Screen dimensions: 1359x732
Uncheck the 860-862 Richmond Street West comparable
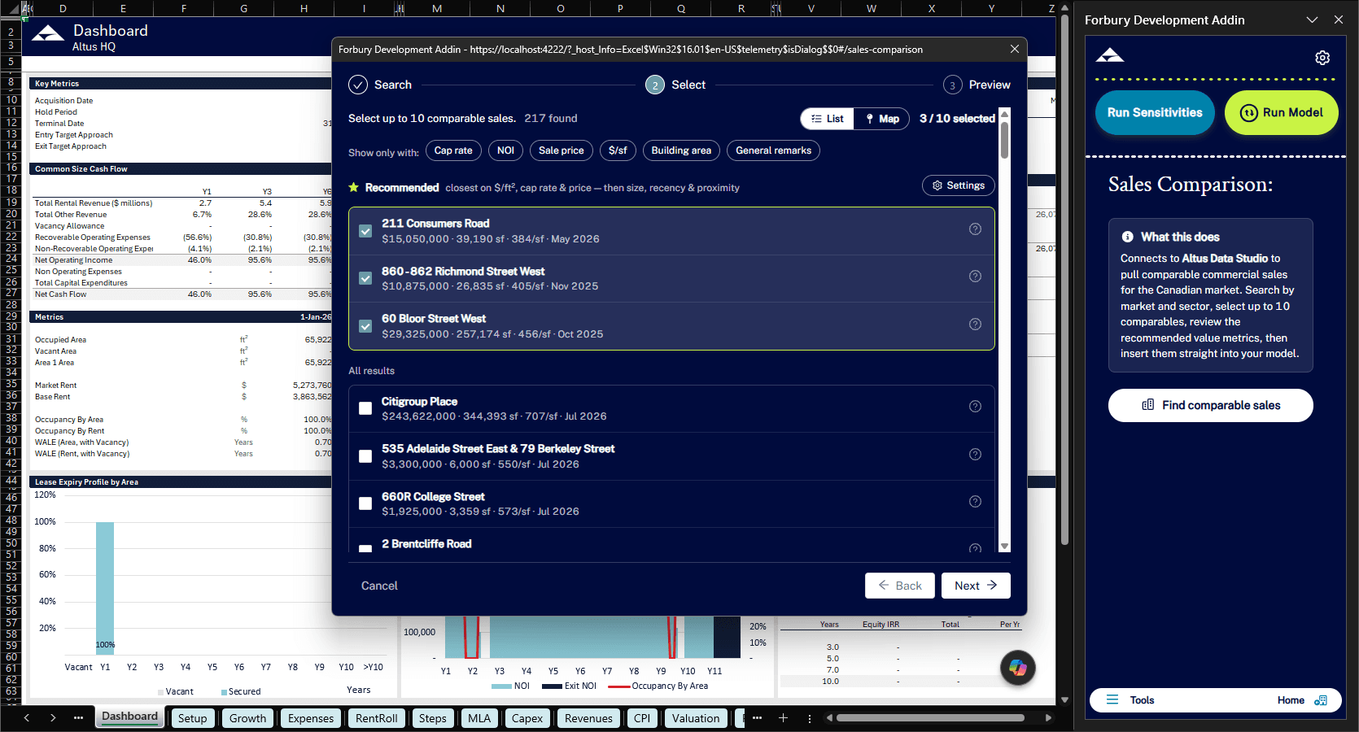[x=365, y=278]
